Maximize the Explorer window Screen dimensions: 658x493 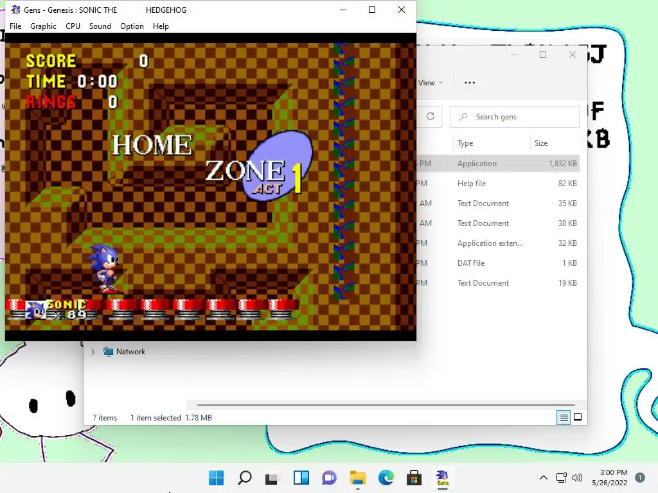pos(543,55)
